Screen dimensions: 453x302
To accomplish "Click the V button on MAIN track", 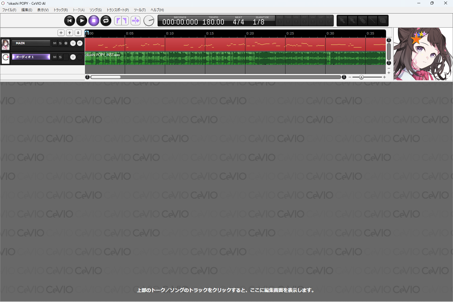I will 73,43.
